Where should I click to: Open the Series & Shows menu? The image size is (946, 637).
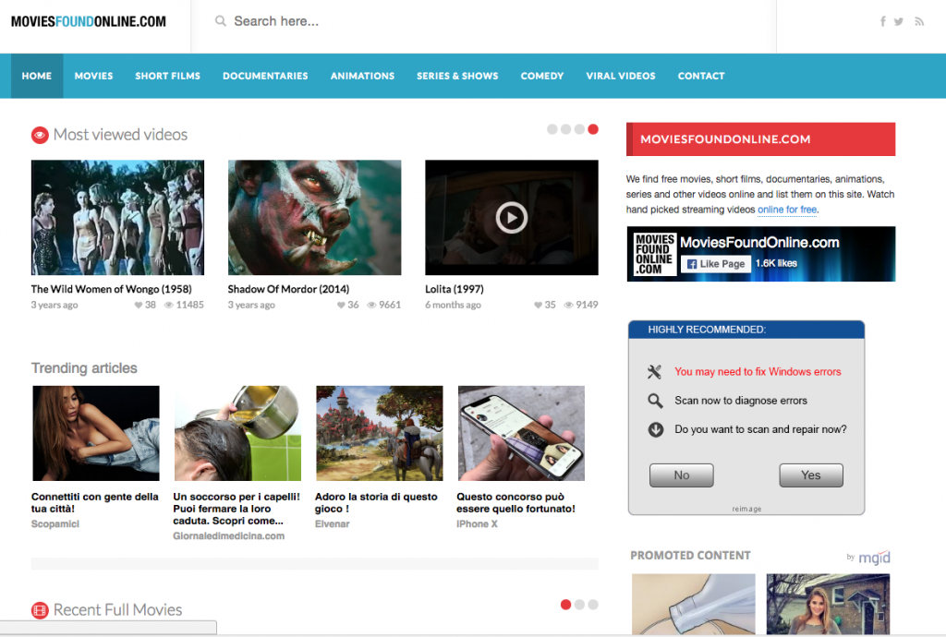point(457,76)
